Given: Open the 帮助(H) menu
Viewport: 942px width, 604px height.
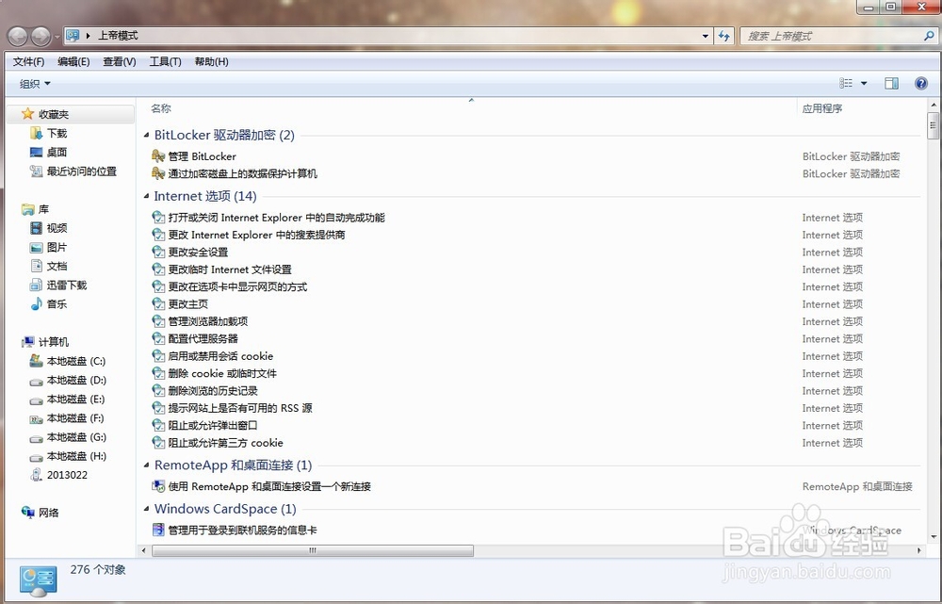Looking at the screenshot, I should 211,61.
